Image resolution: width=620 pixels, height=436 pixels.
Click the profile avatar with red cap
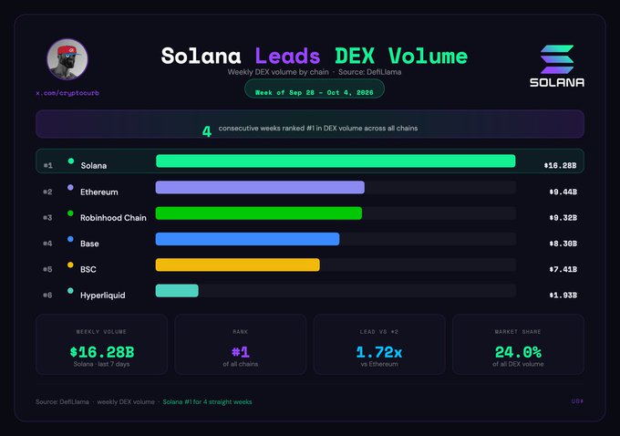pos(67,59)
